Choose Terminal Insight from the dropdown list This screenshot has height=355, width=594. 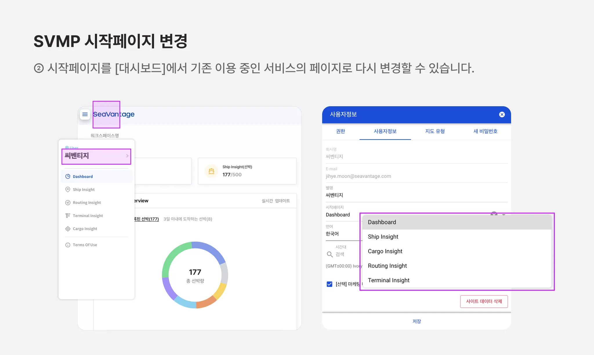pos(388,280)
